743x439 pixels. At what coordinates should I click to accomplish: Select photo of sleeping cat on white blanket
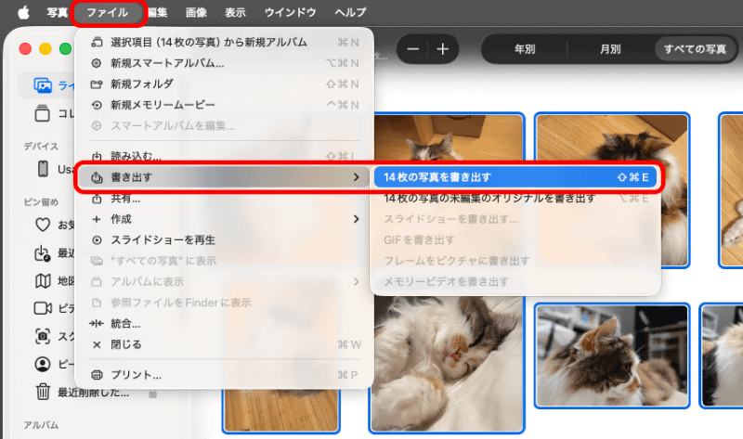coord(447,365)
